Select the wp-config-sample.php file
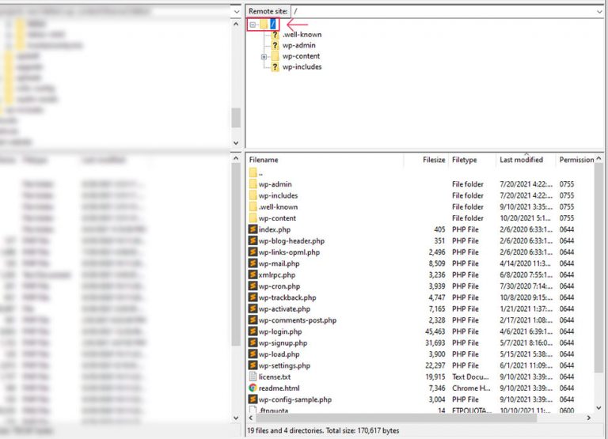The height and width of the screenshot is (439, 608). pos(294,400)
